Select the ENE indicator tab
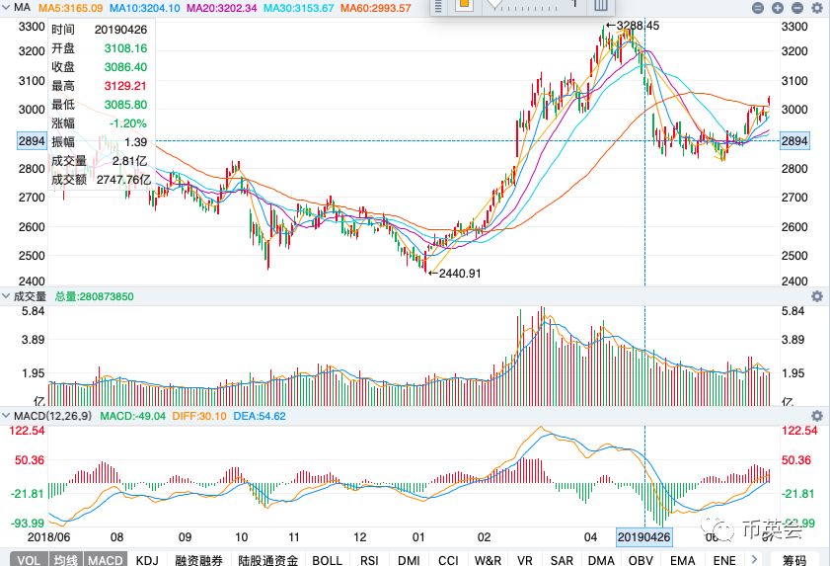The image size is (830, 566). pos(724,560)
